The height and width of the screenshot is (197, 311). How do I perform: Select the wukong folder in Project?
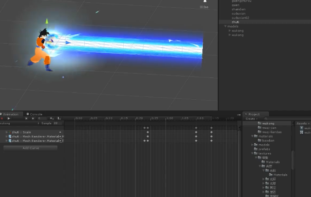point(266,123)
